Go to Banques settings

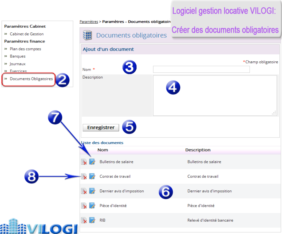point(17,56)
